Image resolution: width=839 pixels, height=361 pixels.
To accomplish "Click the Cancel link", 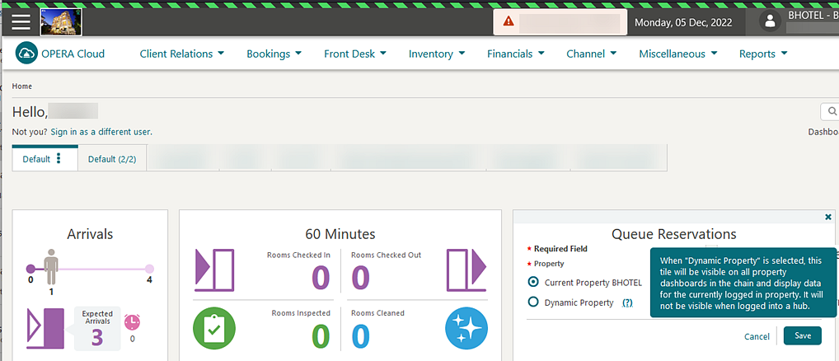I will tap(757, 336).
